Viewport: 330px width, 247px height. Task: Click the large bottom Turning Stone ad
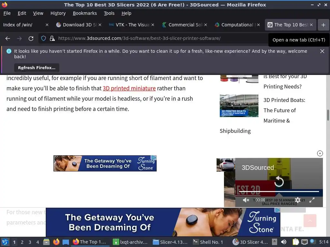point(163,222)
